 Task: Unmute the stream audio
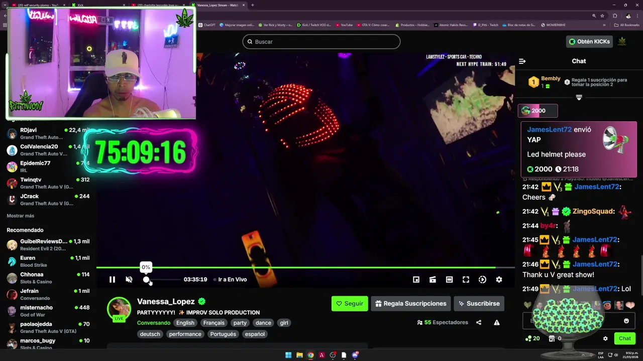[x=129, y=280]
